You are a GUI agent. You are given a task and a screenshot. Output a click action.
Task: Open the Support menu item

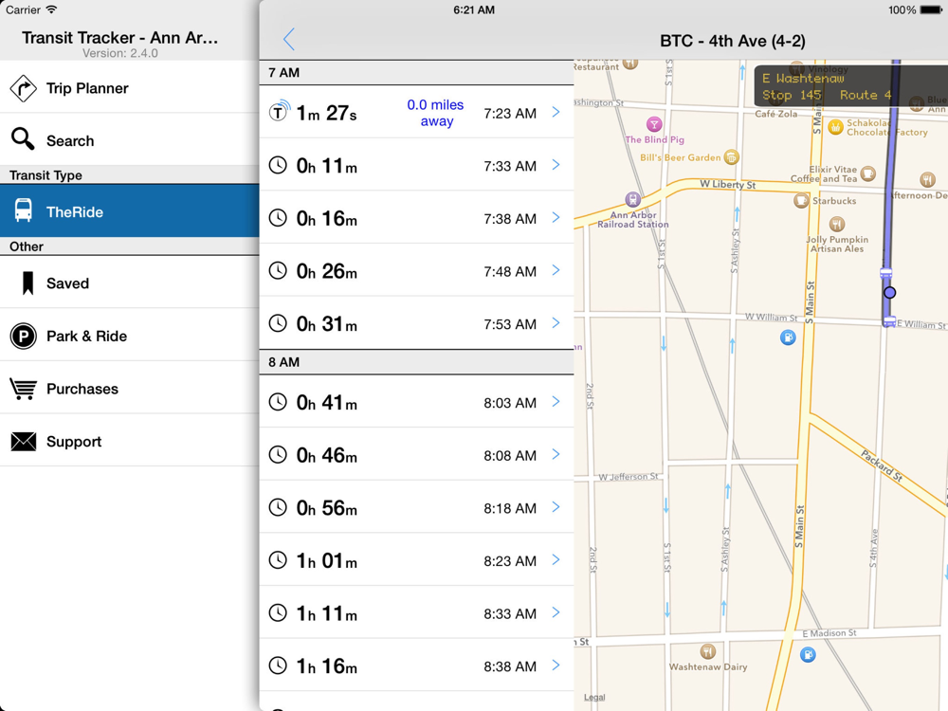click(129, 441)
